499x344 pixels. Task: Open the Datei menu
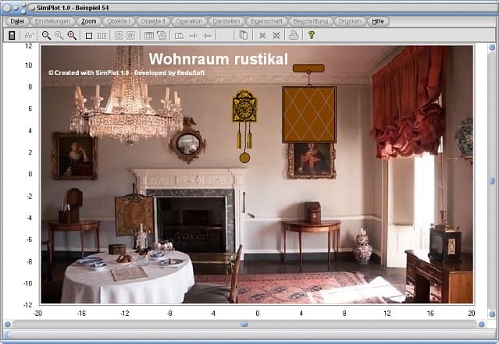click(17, 21)
